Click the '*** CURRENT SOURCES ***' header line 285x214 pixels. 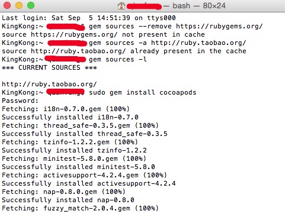pos(49,67)
